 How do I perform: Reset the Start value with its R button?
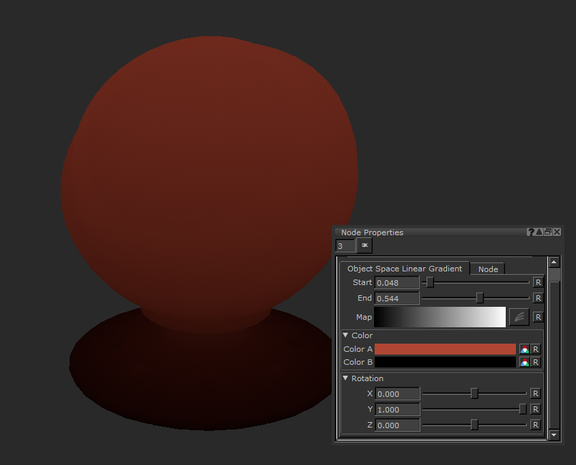pos(538,282)
